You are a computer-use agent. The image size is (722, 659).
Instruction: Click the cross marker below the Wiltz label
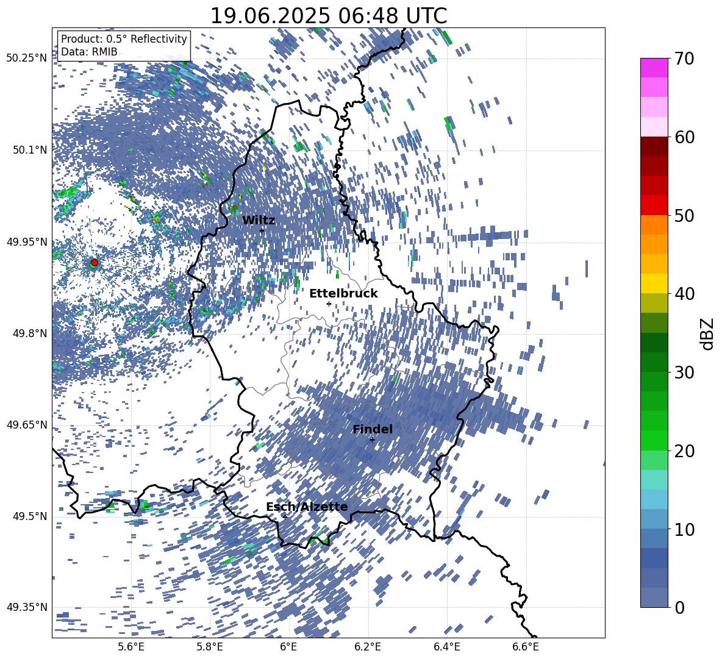[262, 230]
